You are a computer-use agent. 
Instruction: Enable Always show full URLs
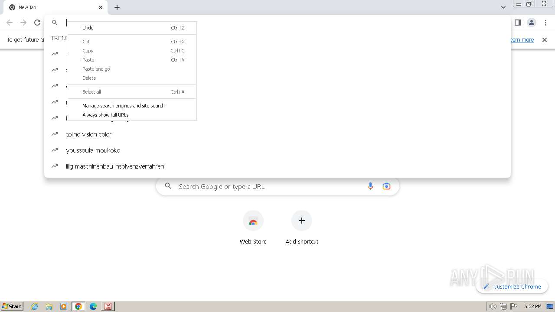coord(132,115)
